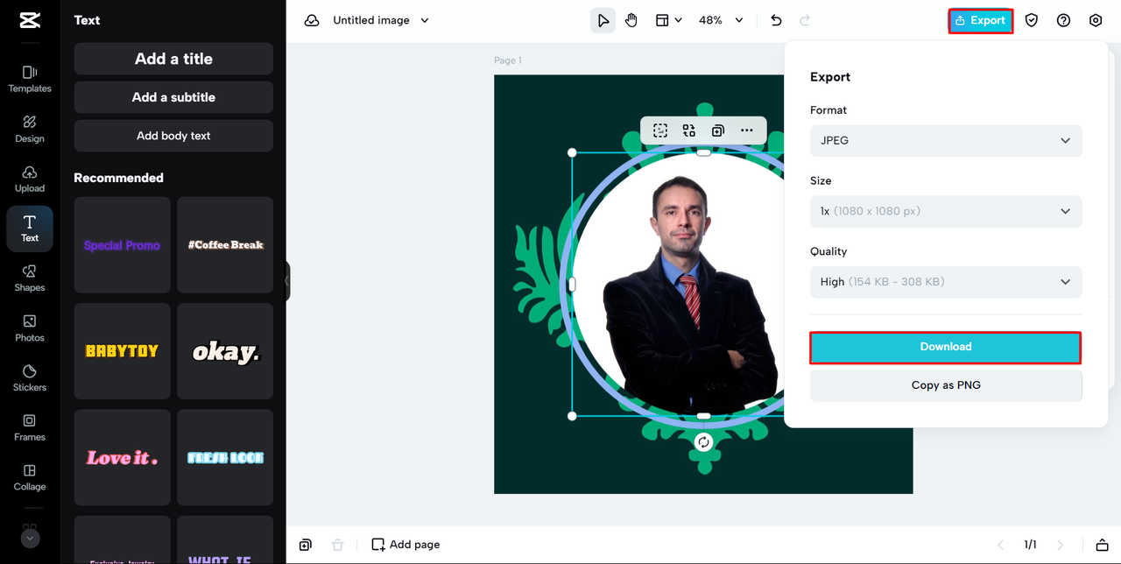
Task: Click the bottom-left resize handle
Action: point(572,416)
